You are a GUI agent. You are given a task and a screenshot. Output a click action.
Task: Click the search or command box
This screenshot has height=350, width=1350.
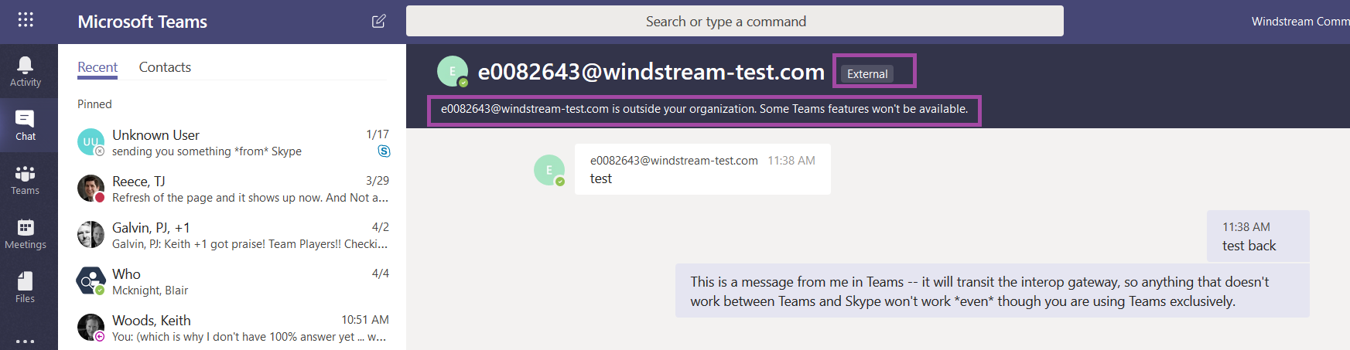734,21
